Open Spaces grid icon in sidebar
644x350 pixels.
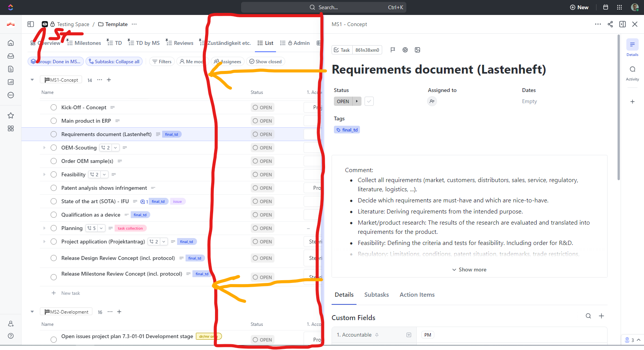(11, 128)
